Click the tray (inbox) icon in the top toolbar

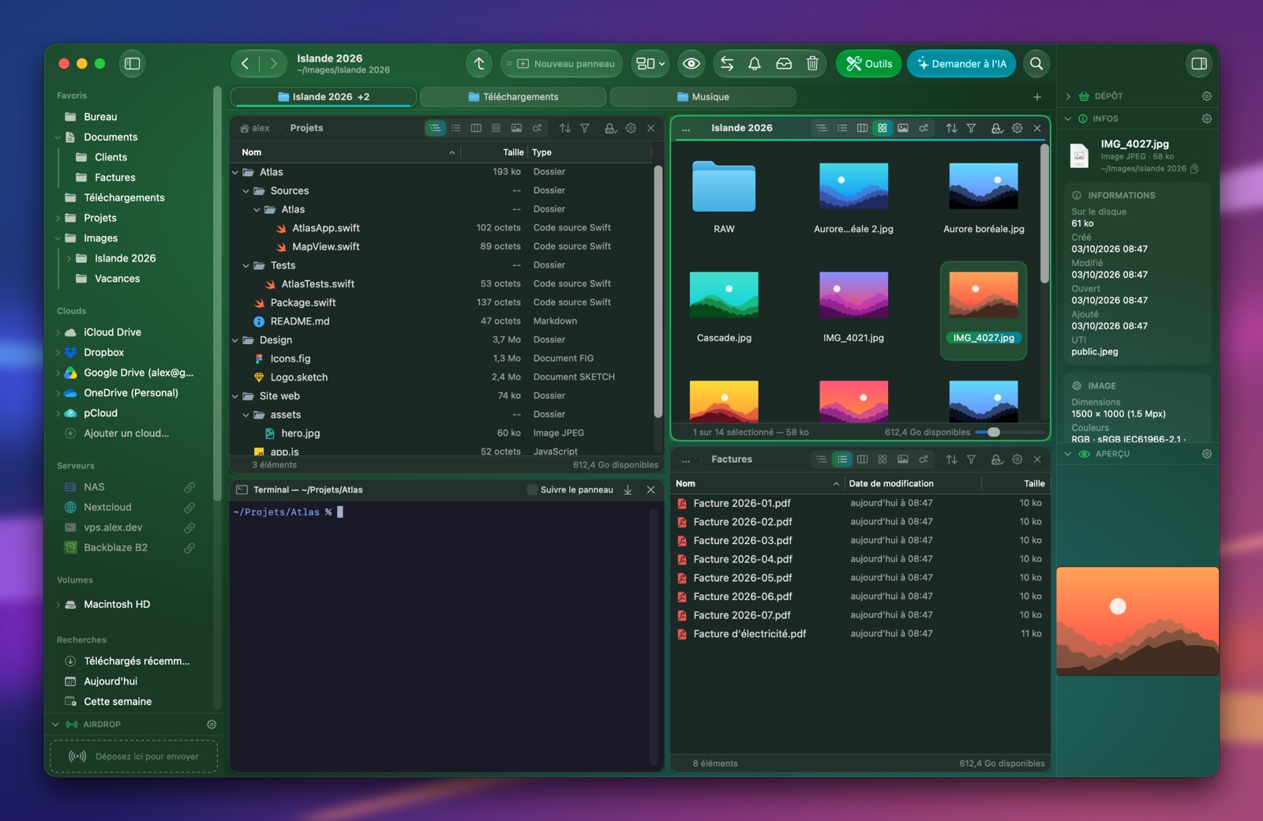coord(784,64)
